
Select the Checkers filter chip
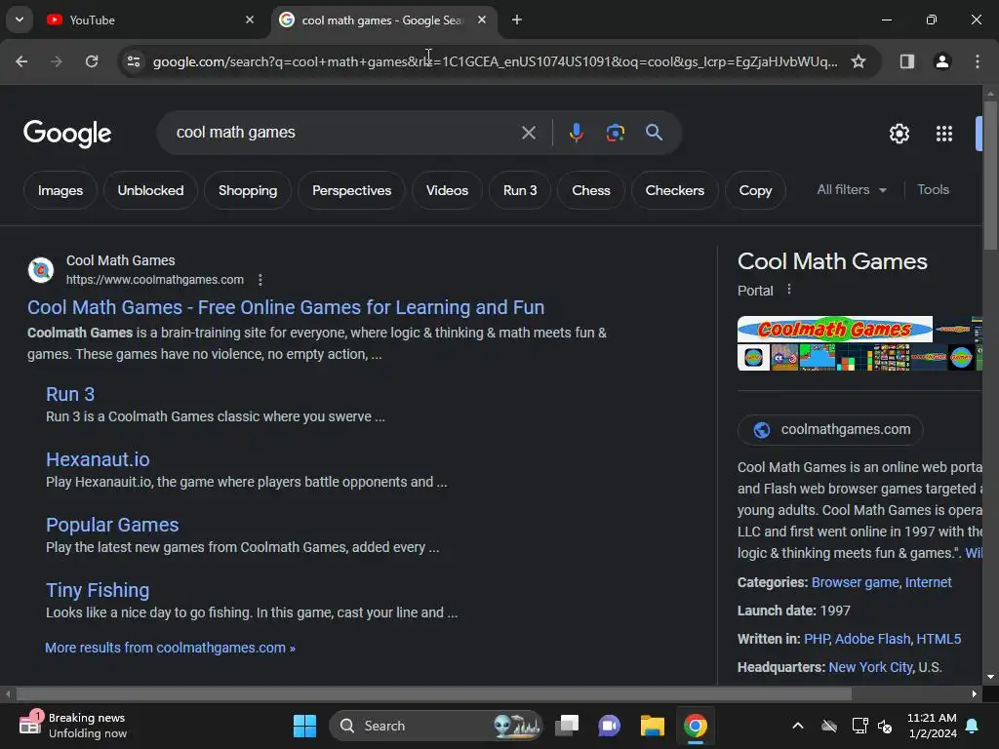[x=675, y=190]
